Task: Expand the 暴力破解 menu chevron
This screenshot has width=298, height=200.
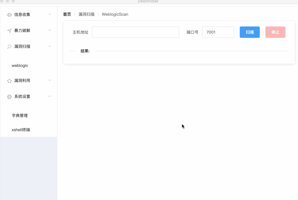Action: 50,30
